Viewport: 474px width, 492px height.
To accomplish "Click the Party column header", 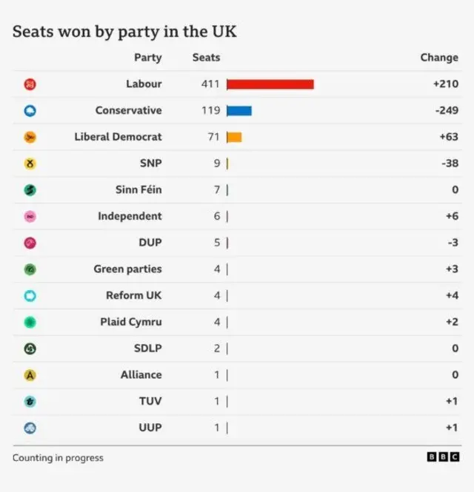I will click(x=147, y=58).
